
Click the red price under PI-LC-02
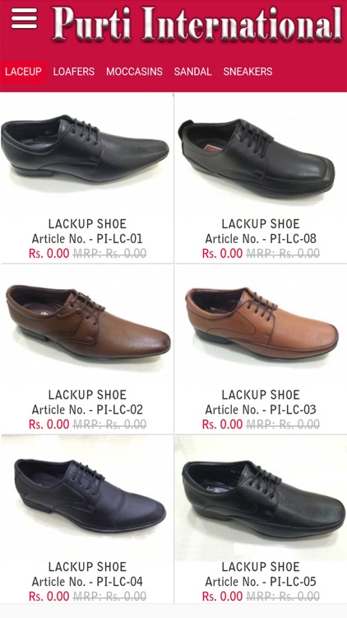tap(49, 424)
